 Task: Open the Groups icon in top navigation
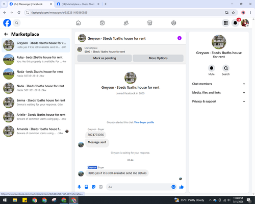[173, 23]
